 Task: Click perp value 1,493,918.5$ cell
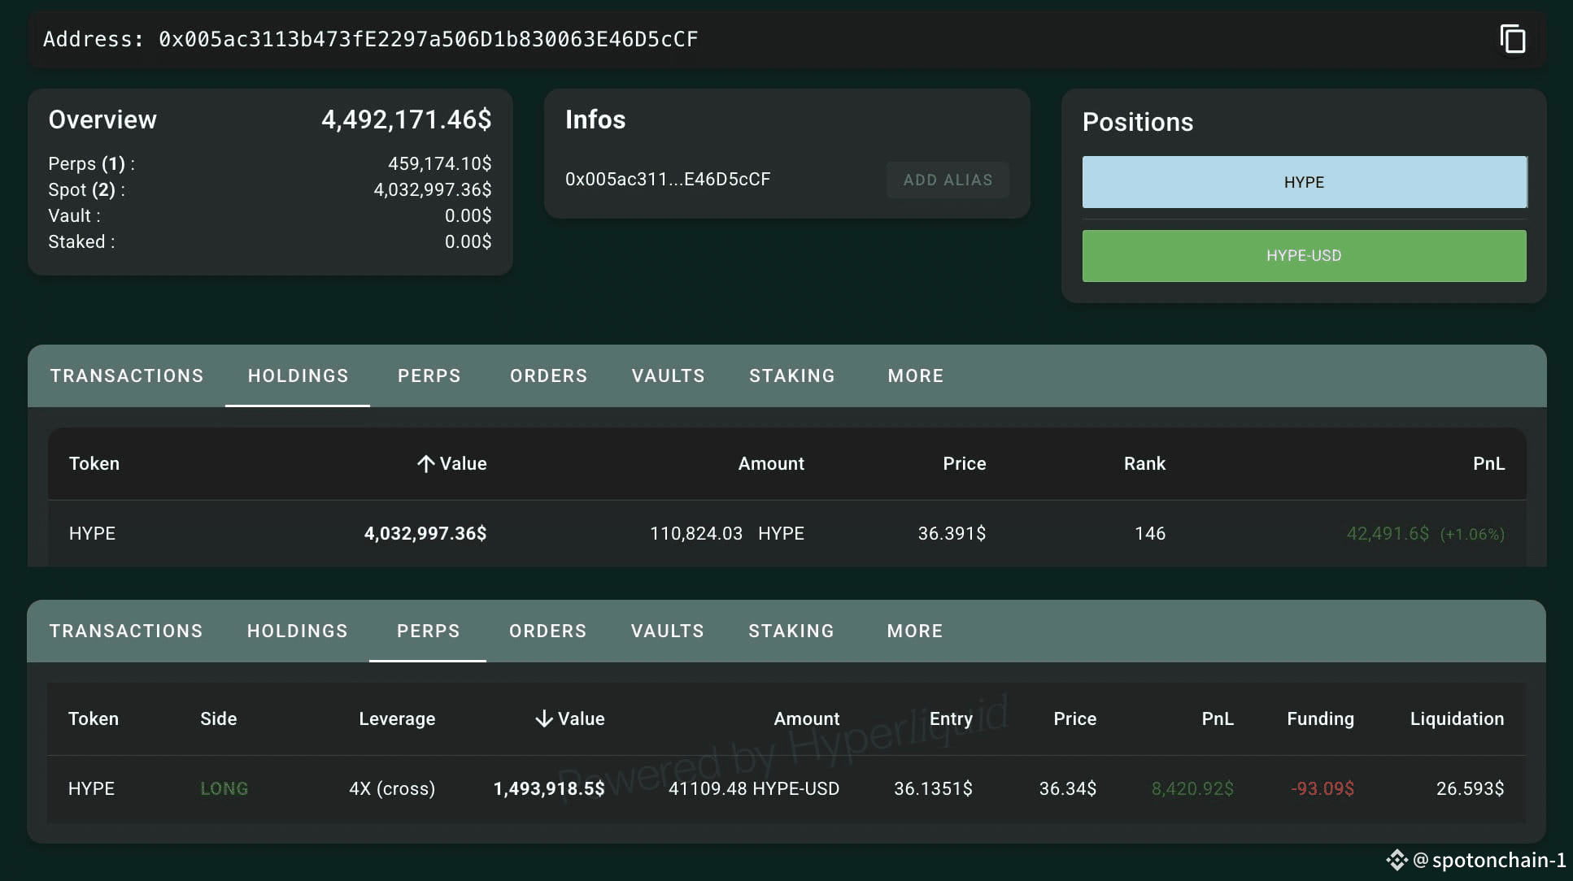pyautogui.click(x=549, y=789)
